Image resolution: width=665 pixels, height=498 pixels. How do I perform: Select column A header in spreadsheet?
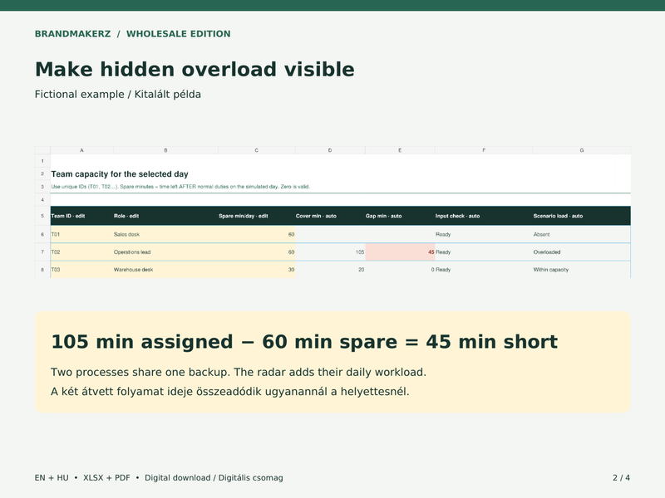[x=81, y=150]
